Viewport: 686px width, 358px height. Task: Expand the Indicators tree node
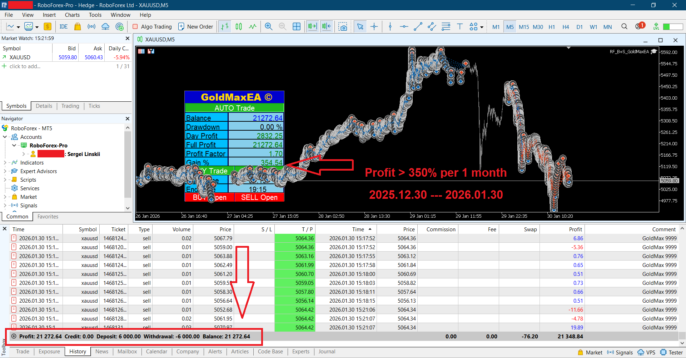point(5,162)
